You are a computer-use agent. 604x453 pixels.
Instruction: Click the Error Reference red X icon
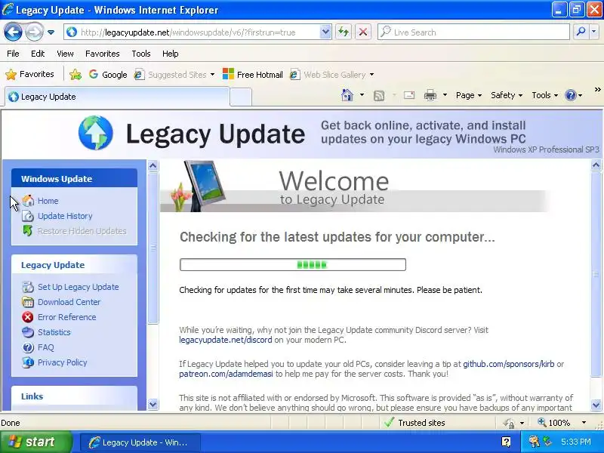(28, 317)
